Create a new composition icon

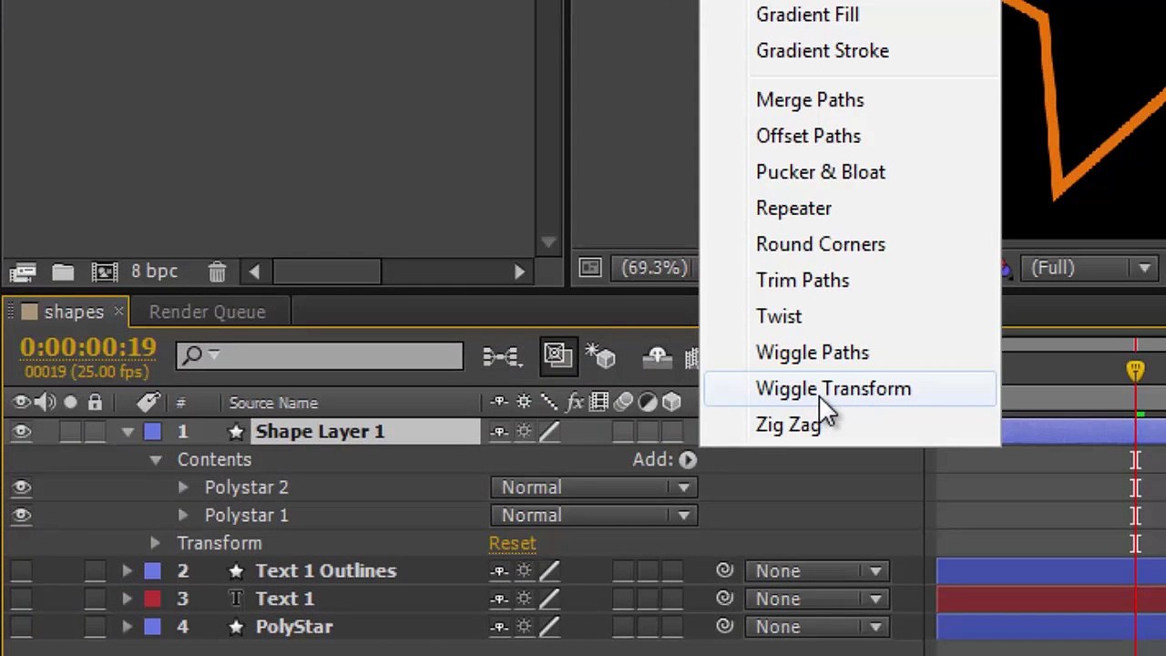coord(105,272)
